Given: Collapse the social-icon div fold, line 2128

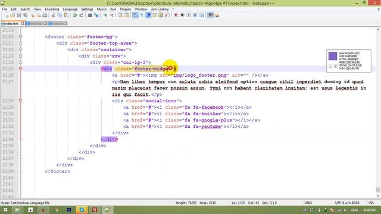Looking at the screenshot, I should tap(20, 100).
